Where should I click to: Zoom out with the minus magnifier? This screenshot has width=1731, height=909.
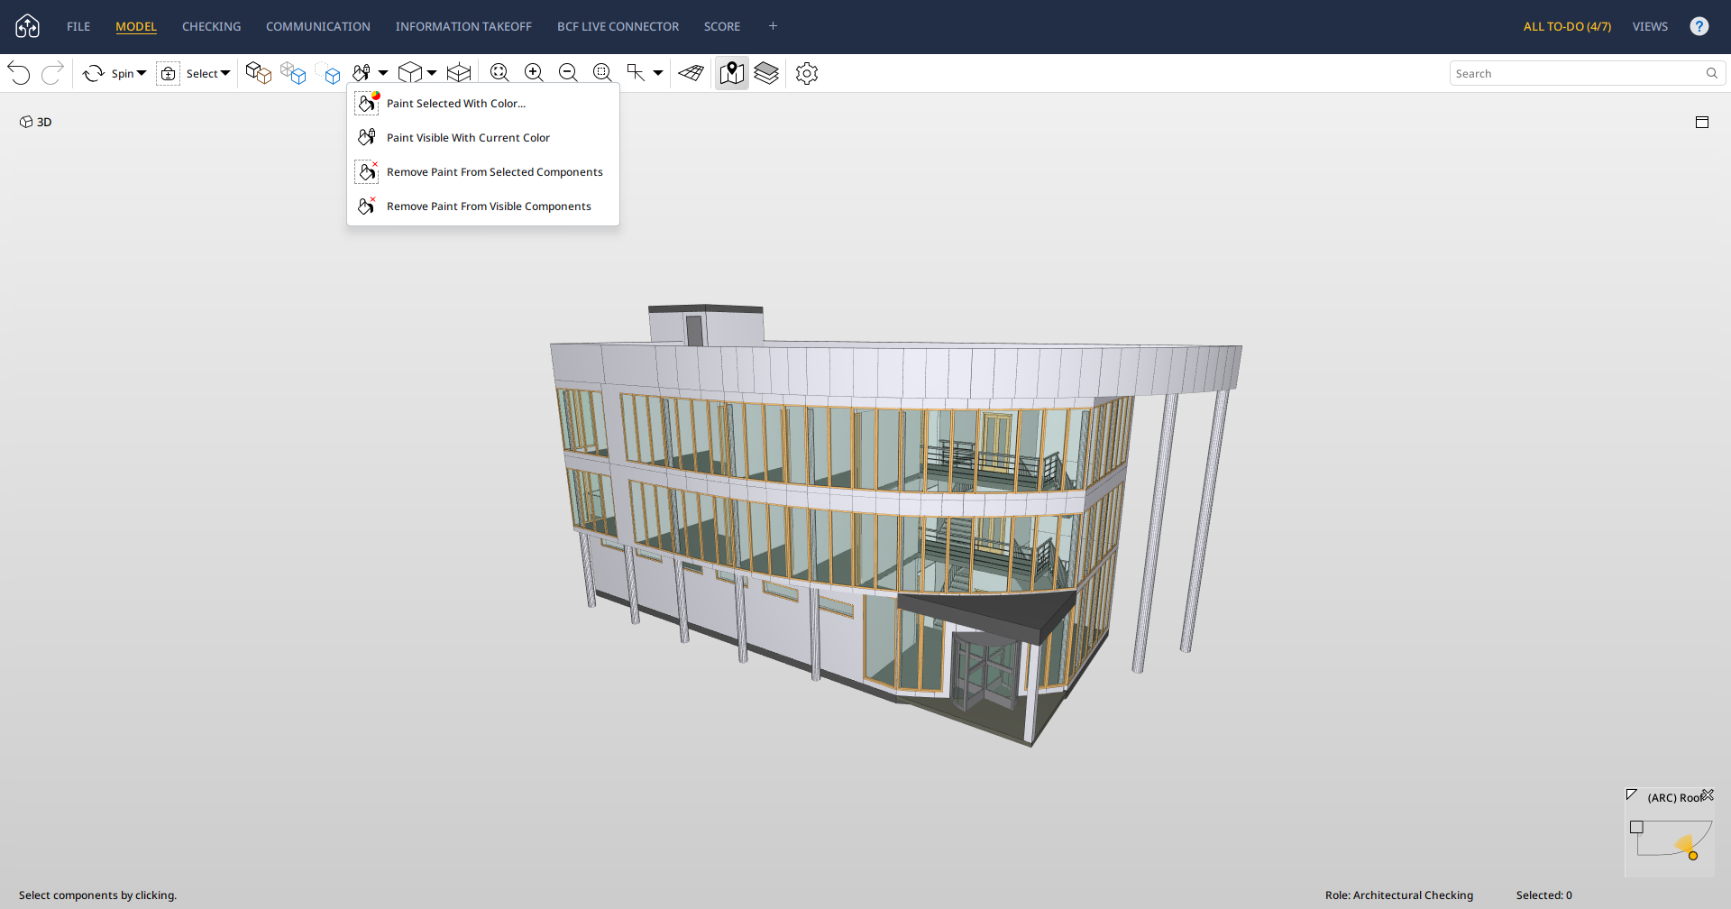point(568,73)
